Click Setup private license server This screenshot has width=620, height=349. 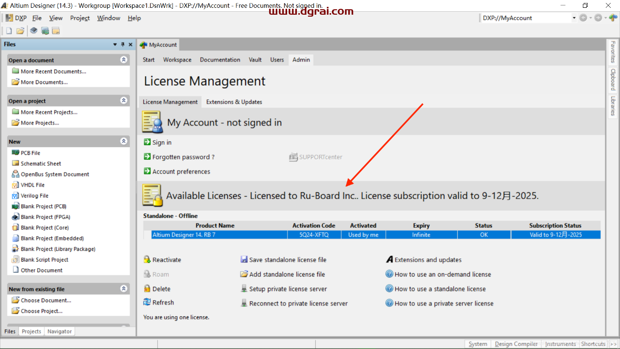pos(288,289)
